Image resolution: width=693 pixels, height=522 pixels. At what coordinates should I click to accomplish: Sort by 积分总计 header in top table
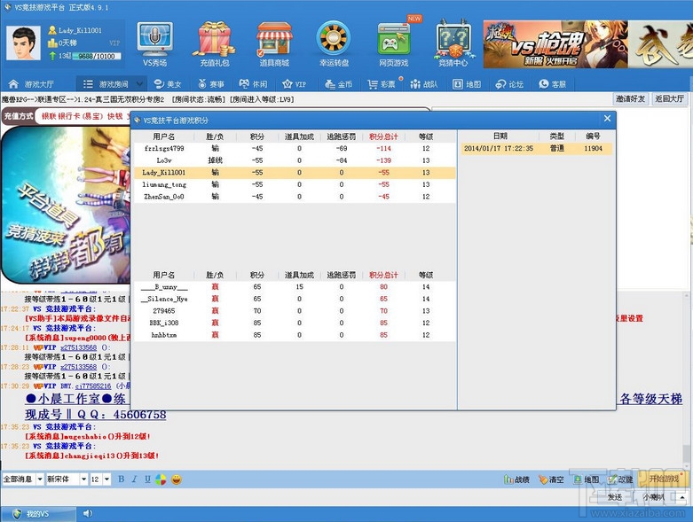click(x=383, y=136)
